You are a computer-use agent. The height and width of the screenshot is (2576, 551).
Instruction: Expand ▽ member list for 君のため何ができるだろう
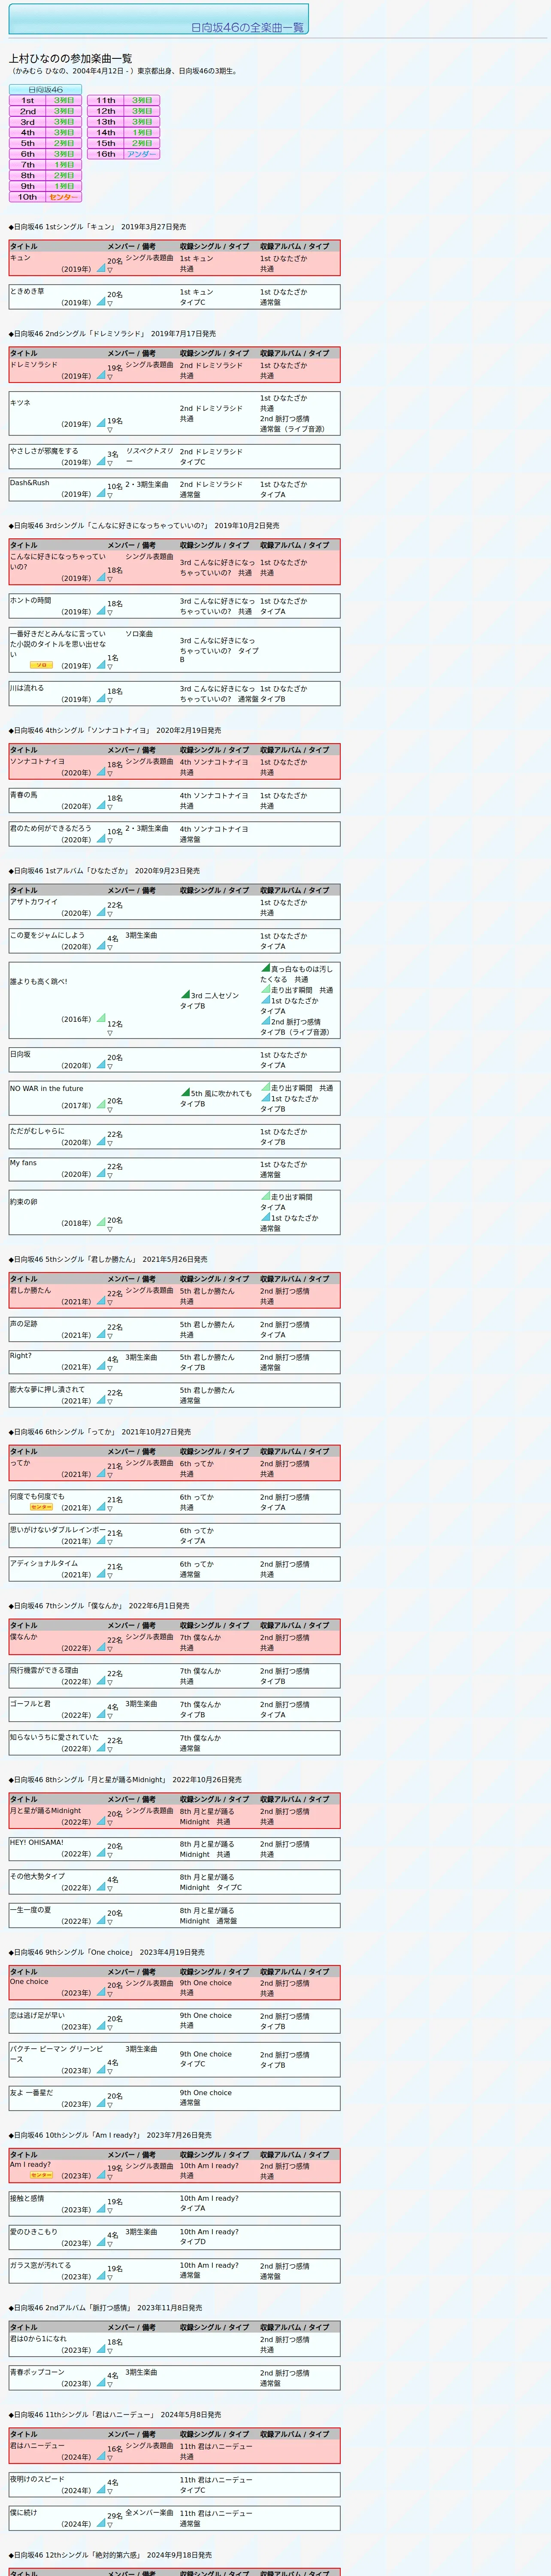click(x=110, y=840)
